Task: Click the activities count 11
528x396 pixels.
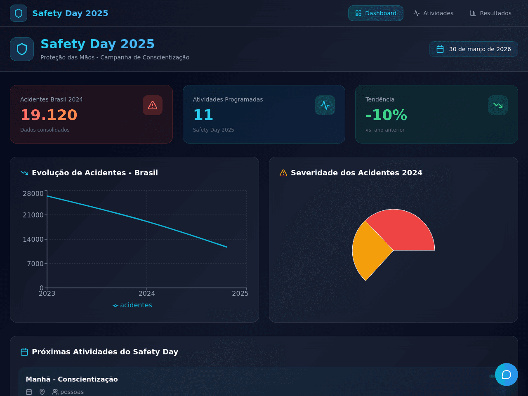Action: [x=203, y=115]
